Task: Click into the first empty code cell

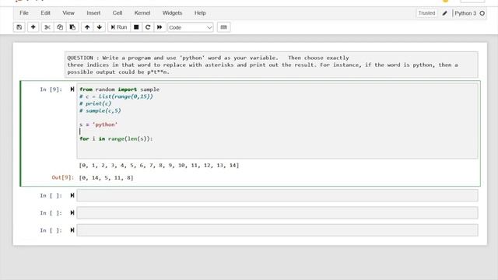Action: coord(277,195)
